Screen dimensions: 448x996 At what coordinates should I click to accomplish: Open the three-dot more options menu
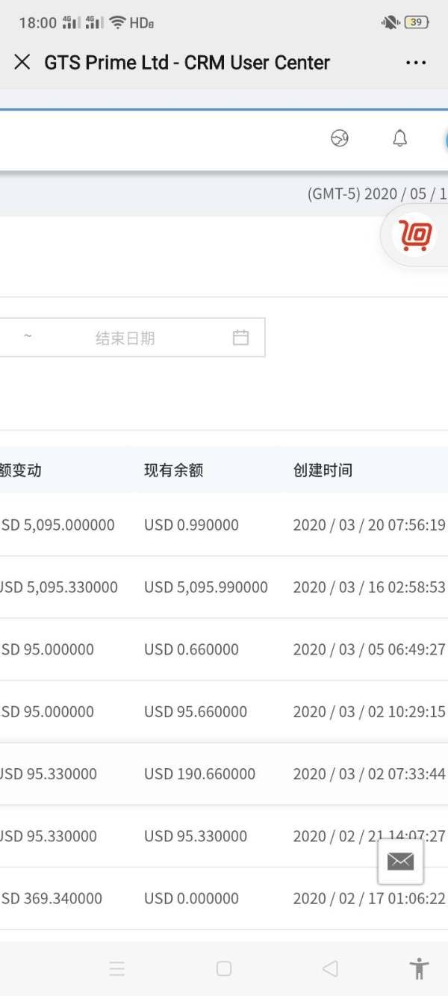(416, 63)
